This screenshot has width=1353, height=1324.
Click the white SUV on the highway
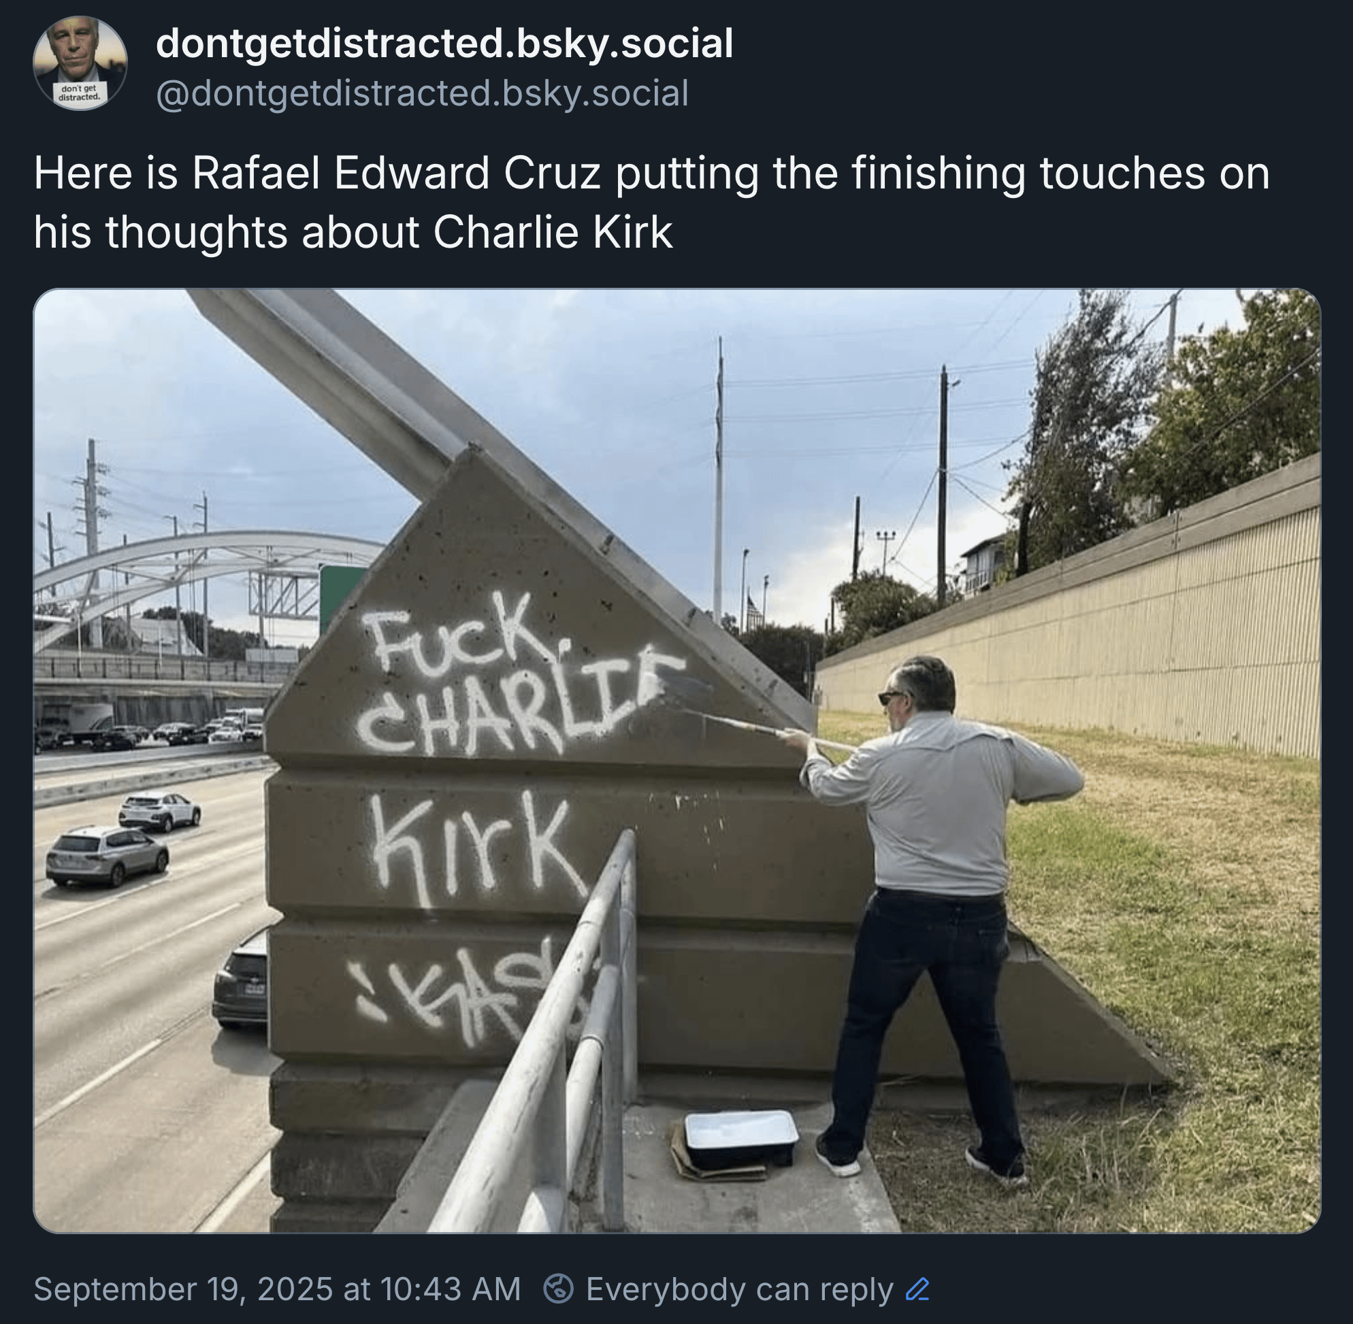tap(160, 811)
